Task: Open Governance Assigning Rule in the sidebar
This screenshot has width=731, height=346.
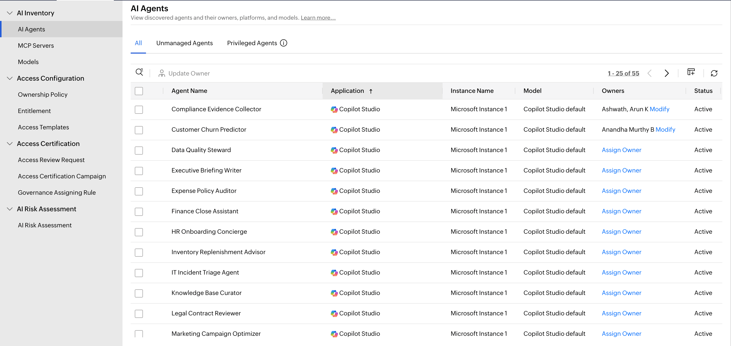Action: [57, 193]
